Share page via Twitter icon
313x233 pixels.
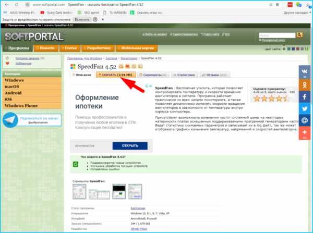pyautogui.click(x=304, y=108)
